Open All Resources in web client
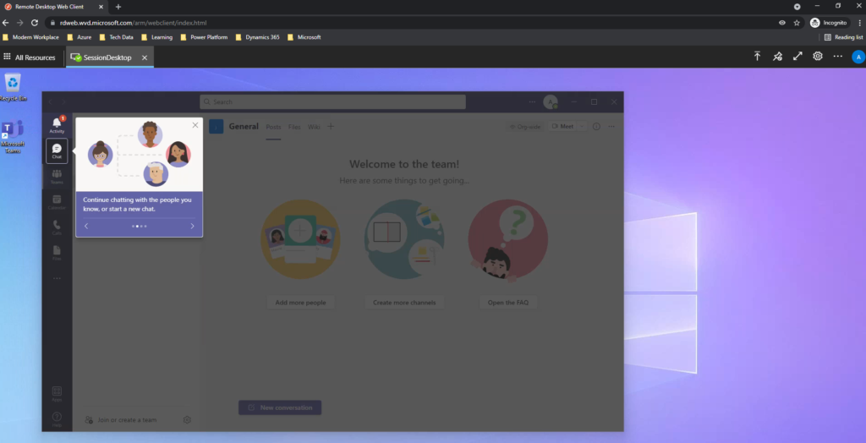This screenshot has height=443, width=866. click(30, 57)
